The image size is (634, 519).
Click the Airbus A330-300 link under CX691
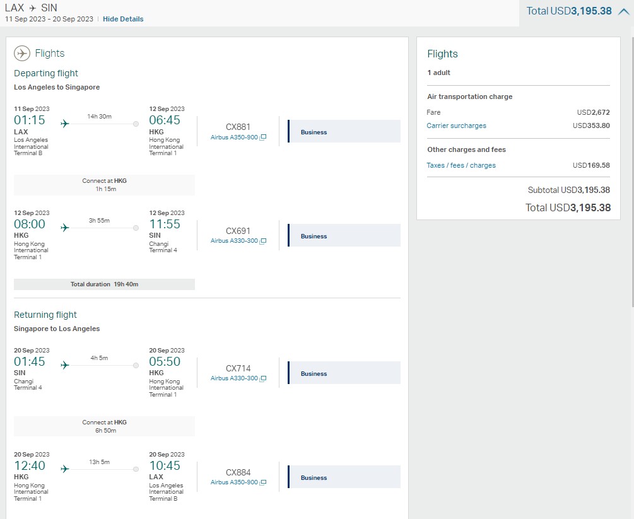point(235,240)
